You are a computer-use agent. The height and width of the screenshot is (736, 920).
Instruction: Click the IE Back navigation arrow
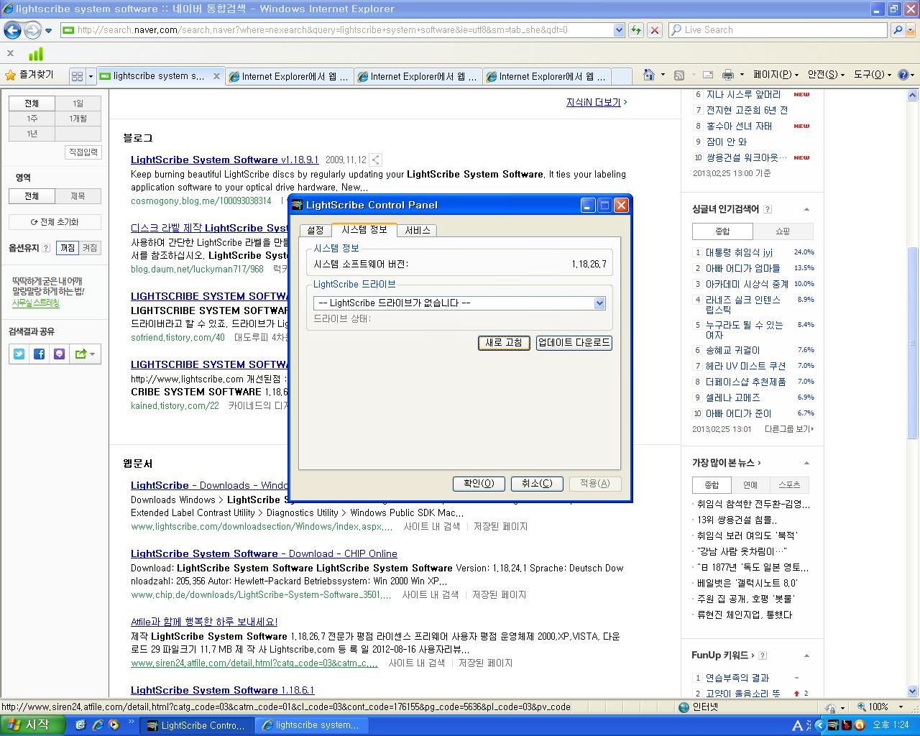tap(12, 30)
